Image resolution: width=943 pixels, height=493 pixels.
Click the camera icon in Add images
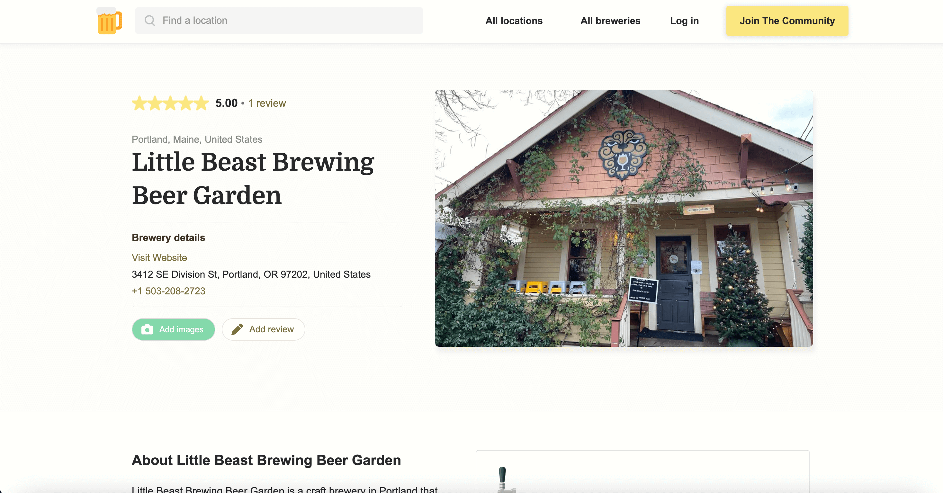coord(147,329)
